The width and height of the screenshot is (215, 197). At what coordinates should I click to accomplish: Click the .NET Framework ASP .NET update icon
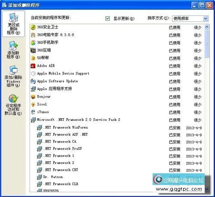tap(39, 135)
